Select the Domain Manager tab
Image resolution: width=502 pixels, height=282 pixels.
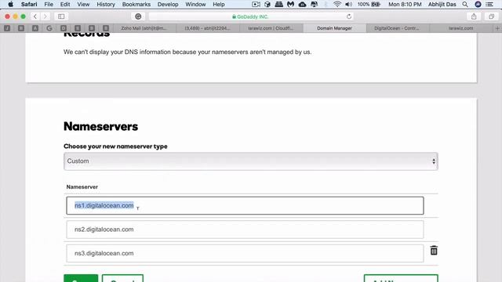click(x=334, y=28)
